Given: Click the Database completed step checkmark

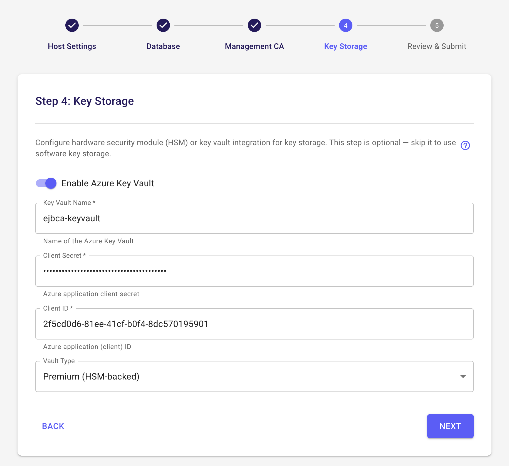Looking at the screenshot, I should [163, 25].
